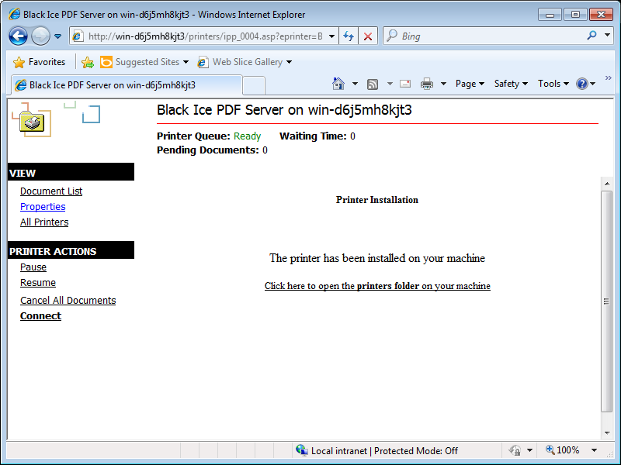This screenshot has height=465, width=621.
Task: Click the Print icon in command bar
Action: pyautogui.click(x=426, y=84)
